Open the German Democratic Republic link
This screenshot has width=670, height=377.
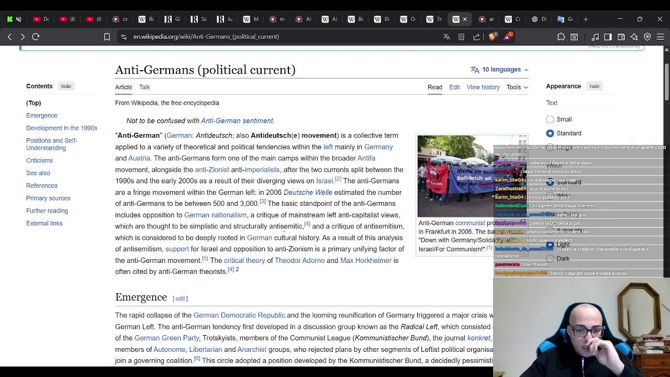click(x=239, y=316)
